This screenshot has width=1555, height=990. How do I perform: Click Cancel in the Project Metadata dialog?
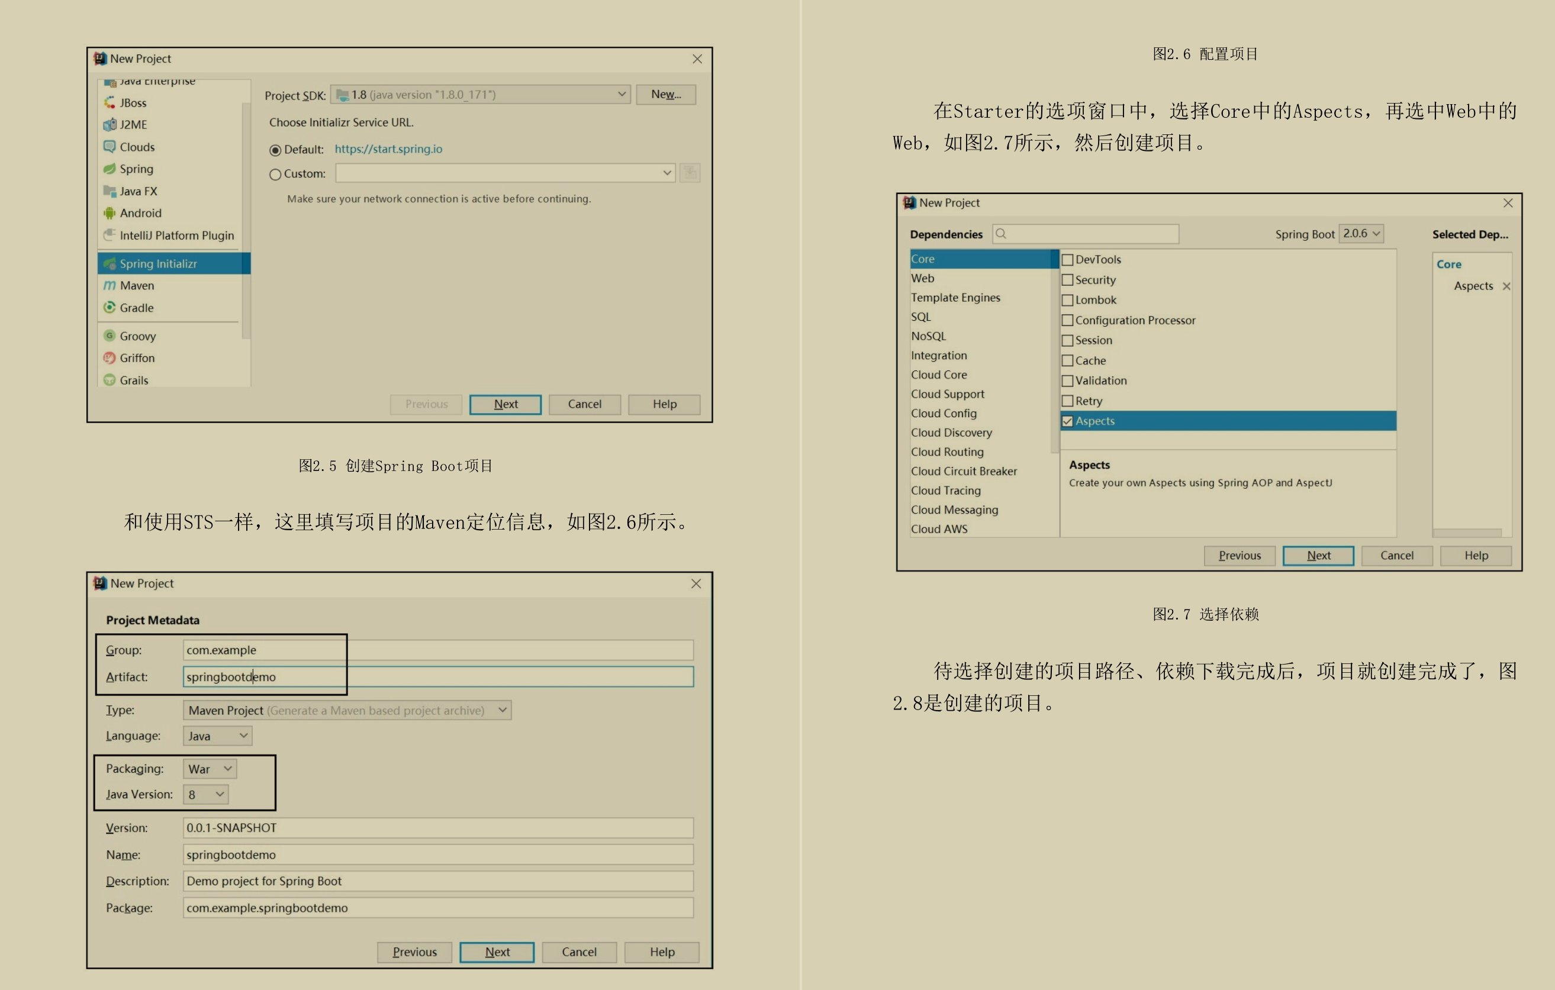579,952
